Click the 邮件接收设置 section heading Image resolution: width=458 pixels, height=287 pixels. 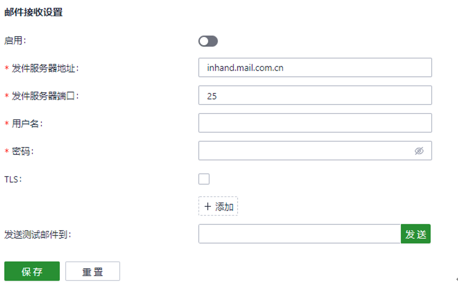coord(34,13)
